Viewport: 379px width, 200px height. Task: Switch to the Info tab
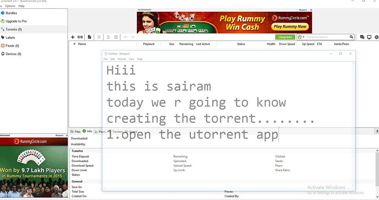click(87, 131)
